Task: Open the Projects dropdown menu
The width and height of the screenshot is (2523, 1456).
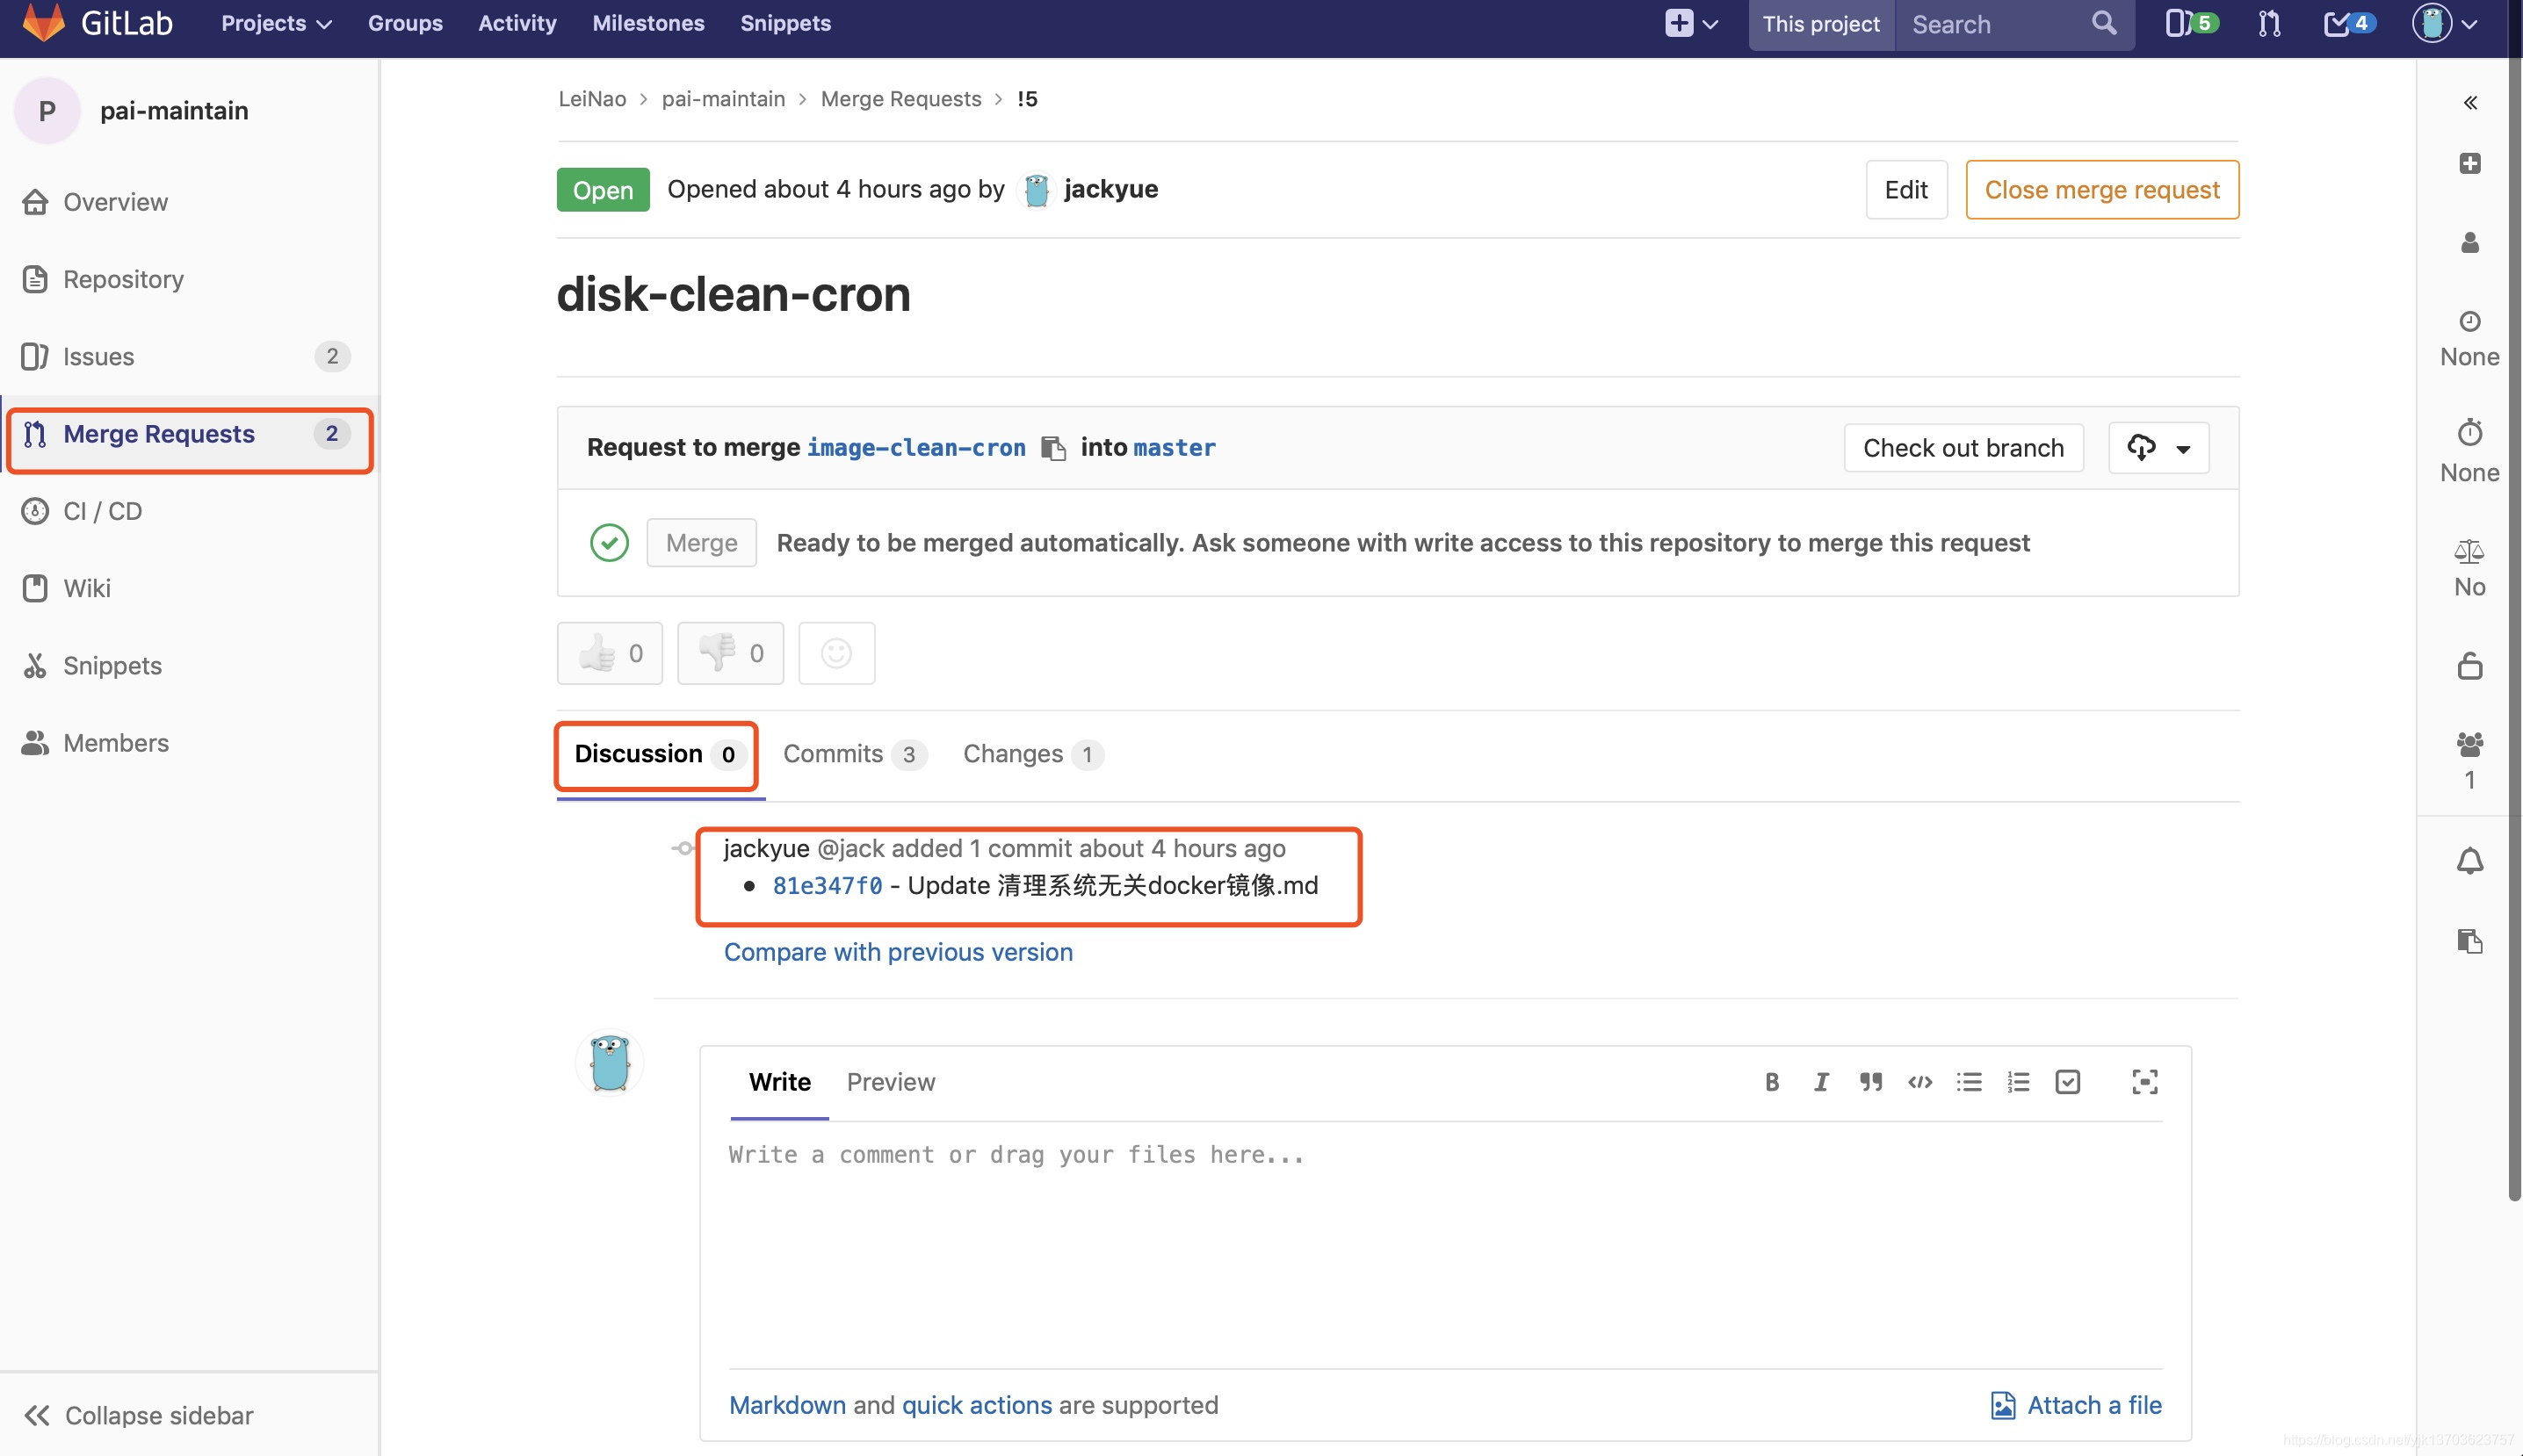Action: click(x=276, y=23)
